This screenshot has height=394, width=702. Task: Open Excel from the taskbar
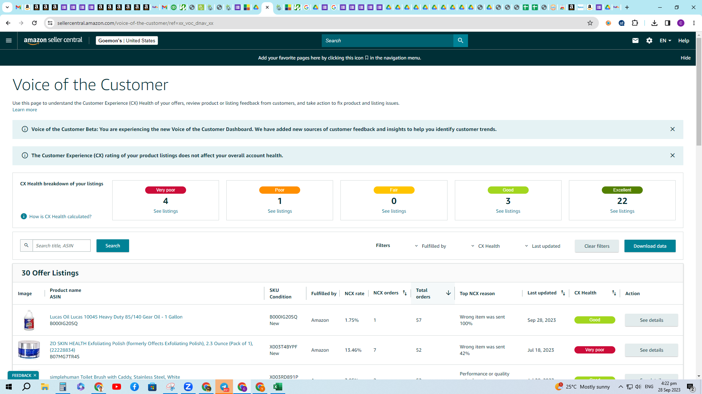[278, 387]
